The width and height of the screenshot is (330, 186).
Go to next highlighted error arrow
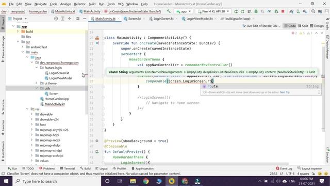[322, 33]
